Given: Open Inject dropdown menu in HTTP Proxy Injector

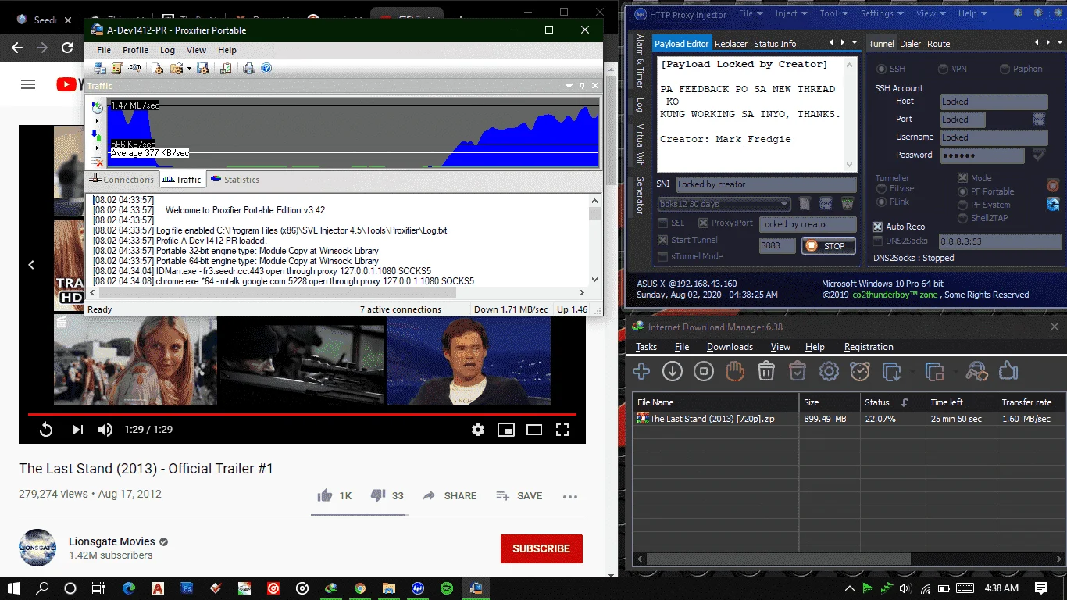Looking at the screenshot, I should [790, 13].
